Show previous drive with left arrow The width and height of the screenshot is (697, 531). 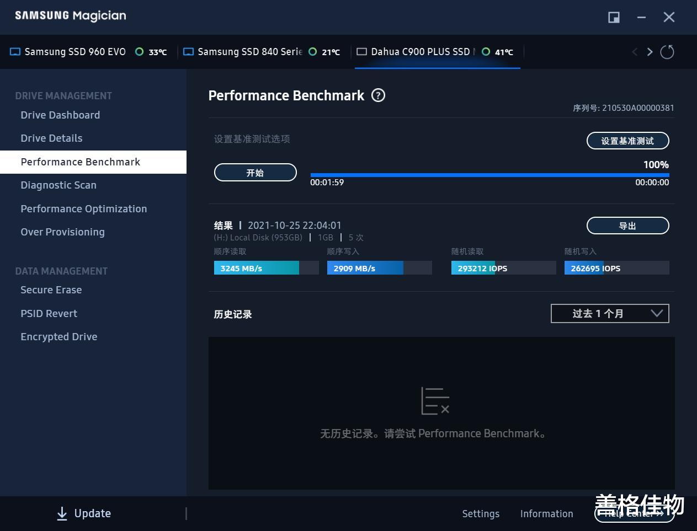pyautogui.click(x=635, y=52)
